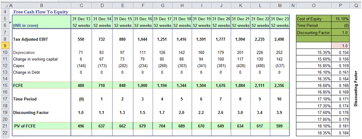Select PV of FCFE value 599
This screenshot has height=139, width=362.
pos(279,126)
